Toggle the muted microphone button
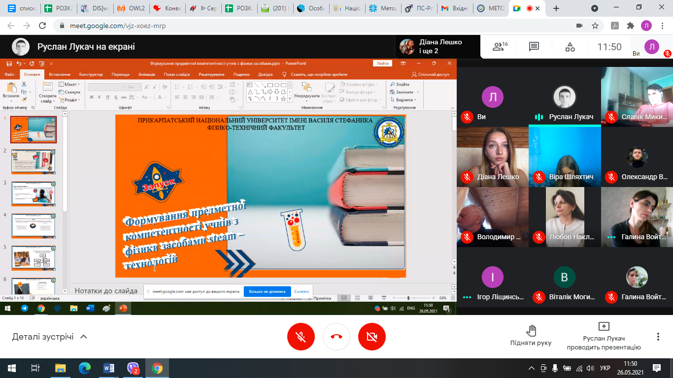The image size is (673, 378). tap(301, 337)
